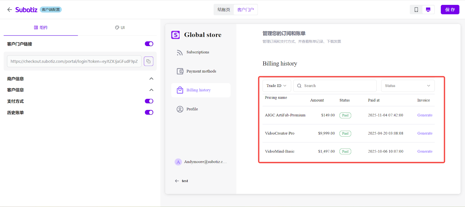Screen dimensions: 465x207
Task: Turn off the 历史账单 toggle
Action: pos(149,112)
